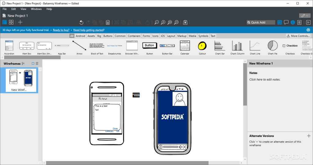
Task: Select the yellow Callout control
Action: (202, 47)
